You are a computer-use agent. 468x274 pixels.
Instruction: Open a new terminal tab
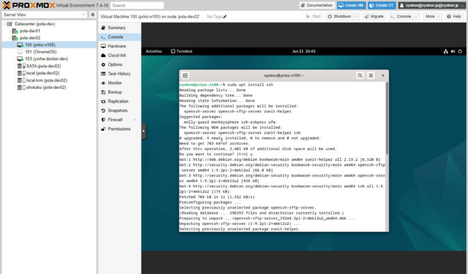click(185, 76)
